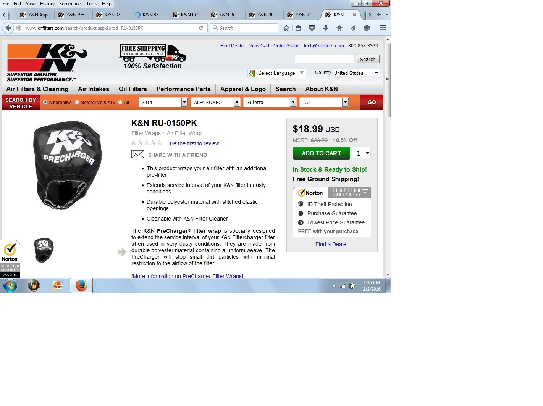Viewport: 543px width, 406px height.
Task: Click the site search text field
Action: (325, 59)
